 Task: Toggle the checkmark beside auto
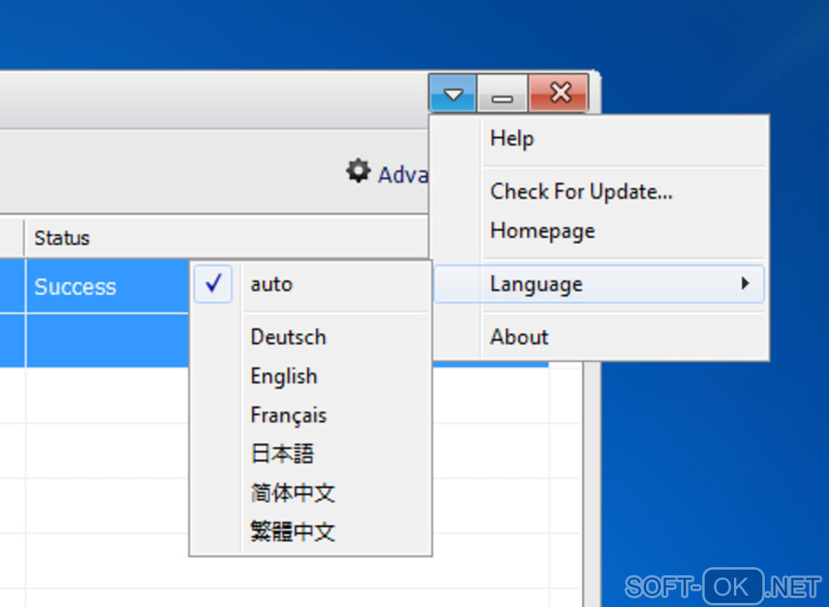coord(213,284)
